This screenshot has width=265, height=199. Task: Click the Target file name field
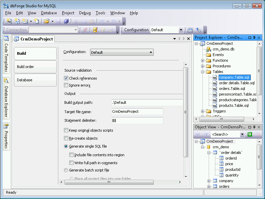coord(137,111)
